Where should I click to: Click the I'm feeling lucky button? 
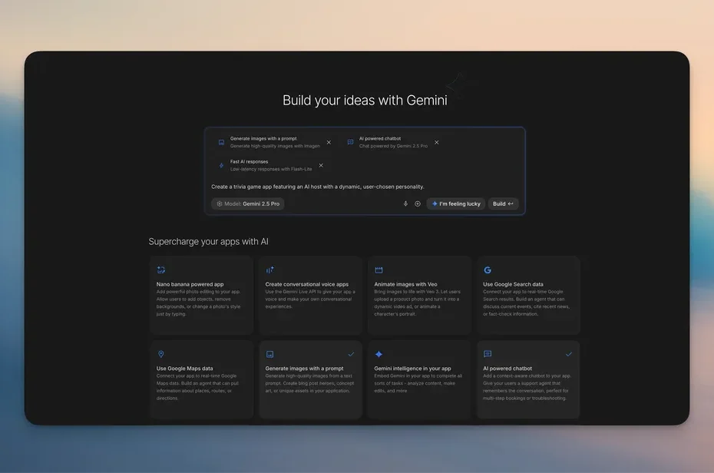click(458, 203)
